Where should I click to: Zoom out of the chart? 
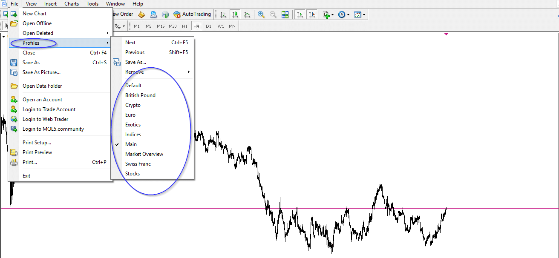[x=273, y=14]
